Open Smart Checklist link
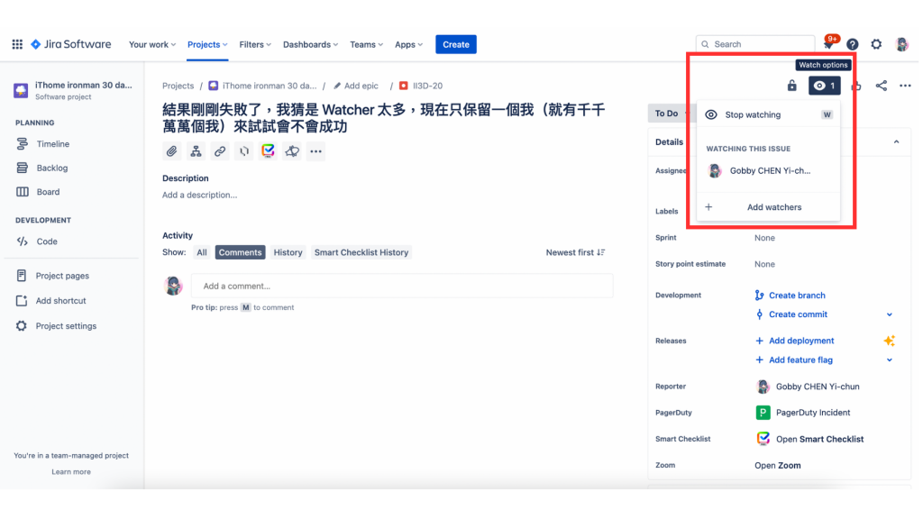 point(819,439)
